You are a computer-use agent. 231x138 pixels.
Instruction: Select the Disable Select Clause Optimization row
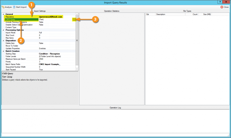click(x=40, y=25)
